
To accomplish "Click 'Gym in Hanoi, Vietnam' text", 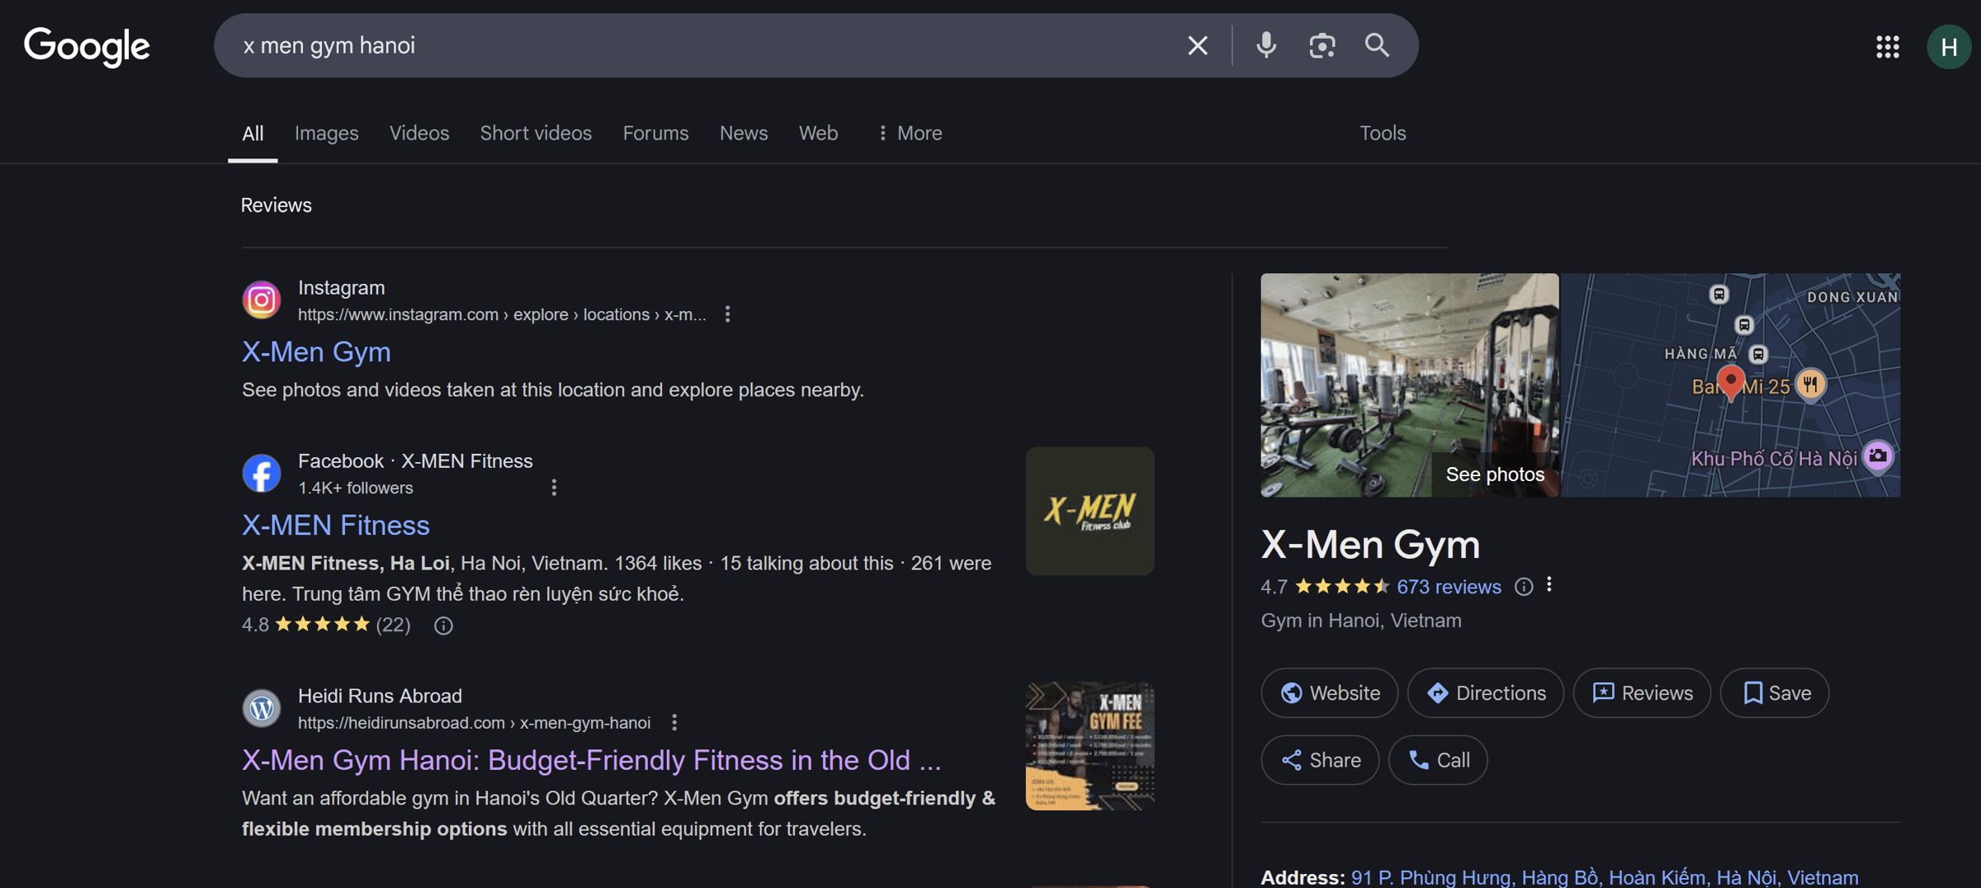I will tap(1360, 621).
